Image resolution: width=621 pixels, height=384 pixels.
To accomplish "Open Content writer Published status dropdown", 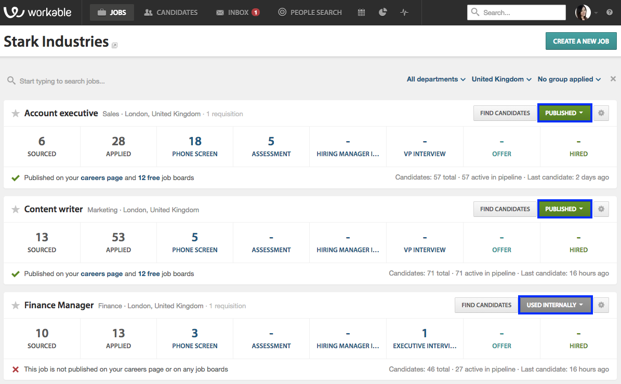I will (564, 209).
